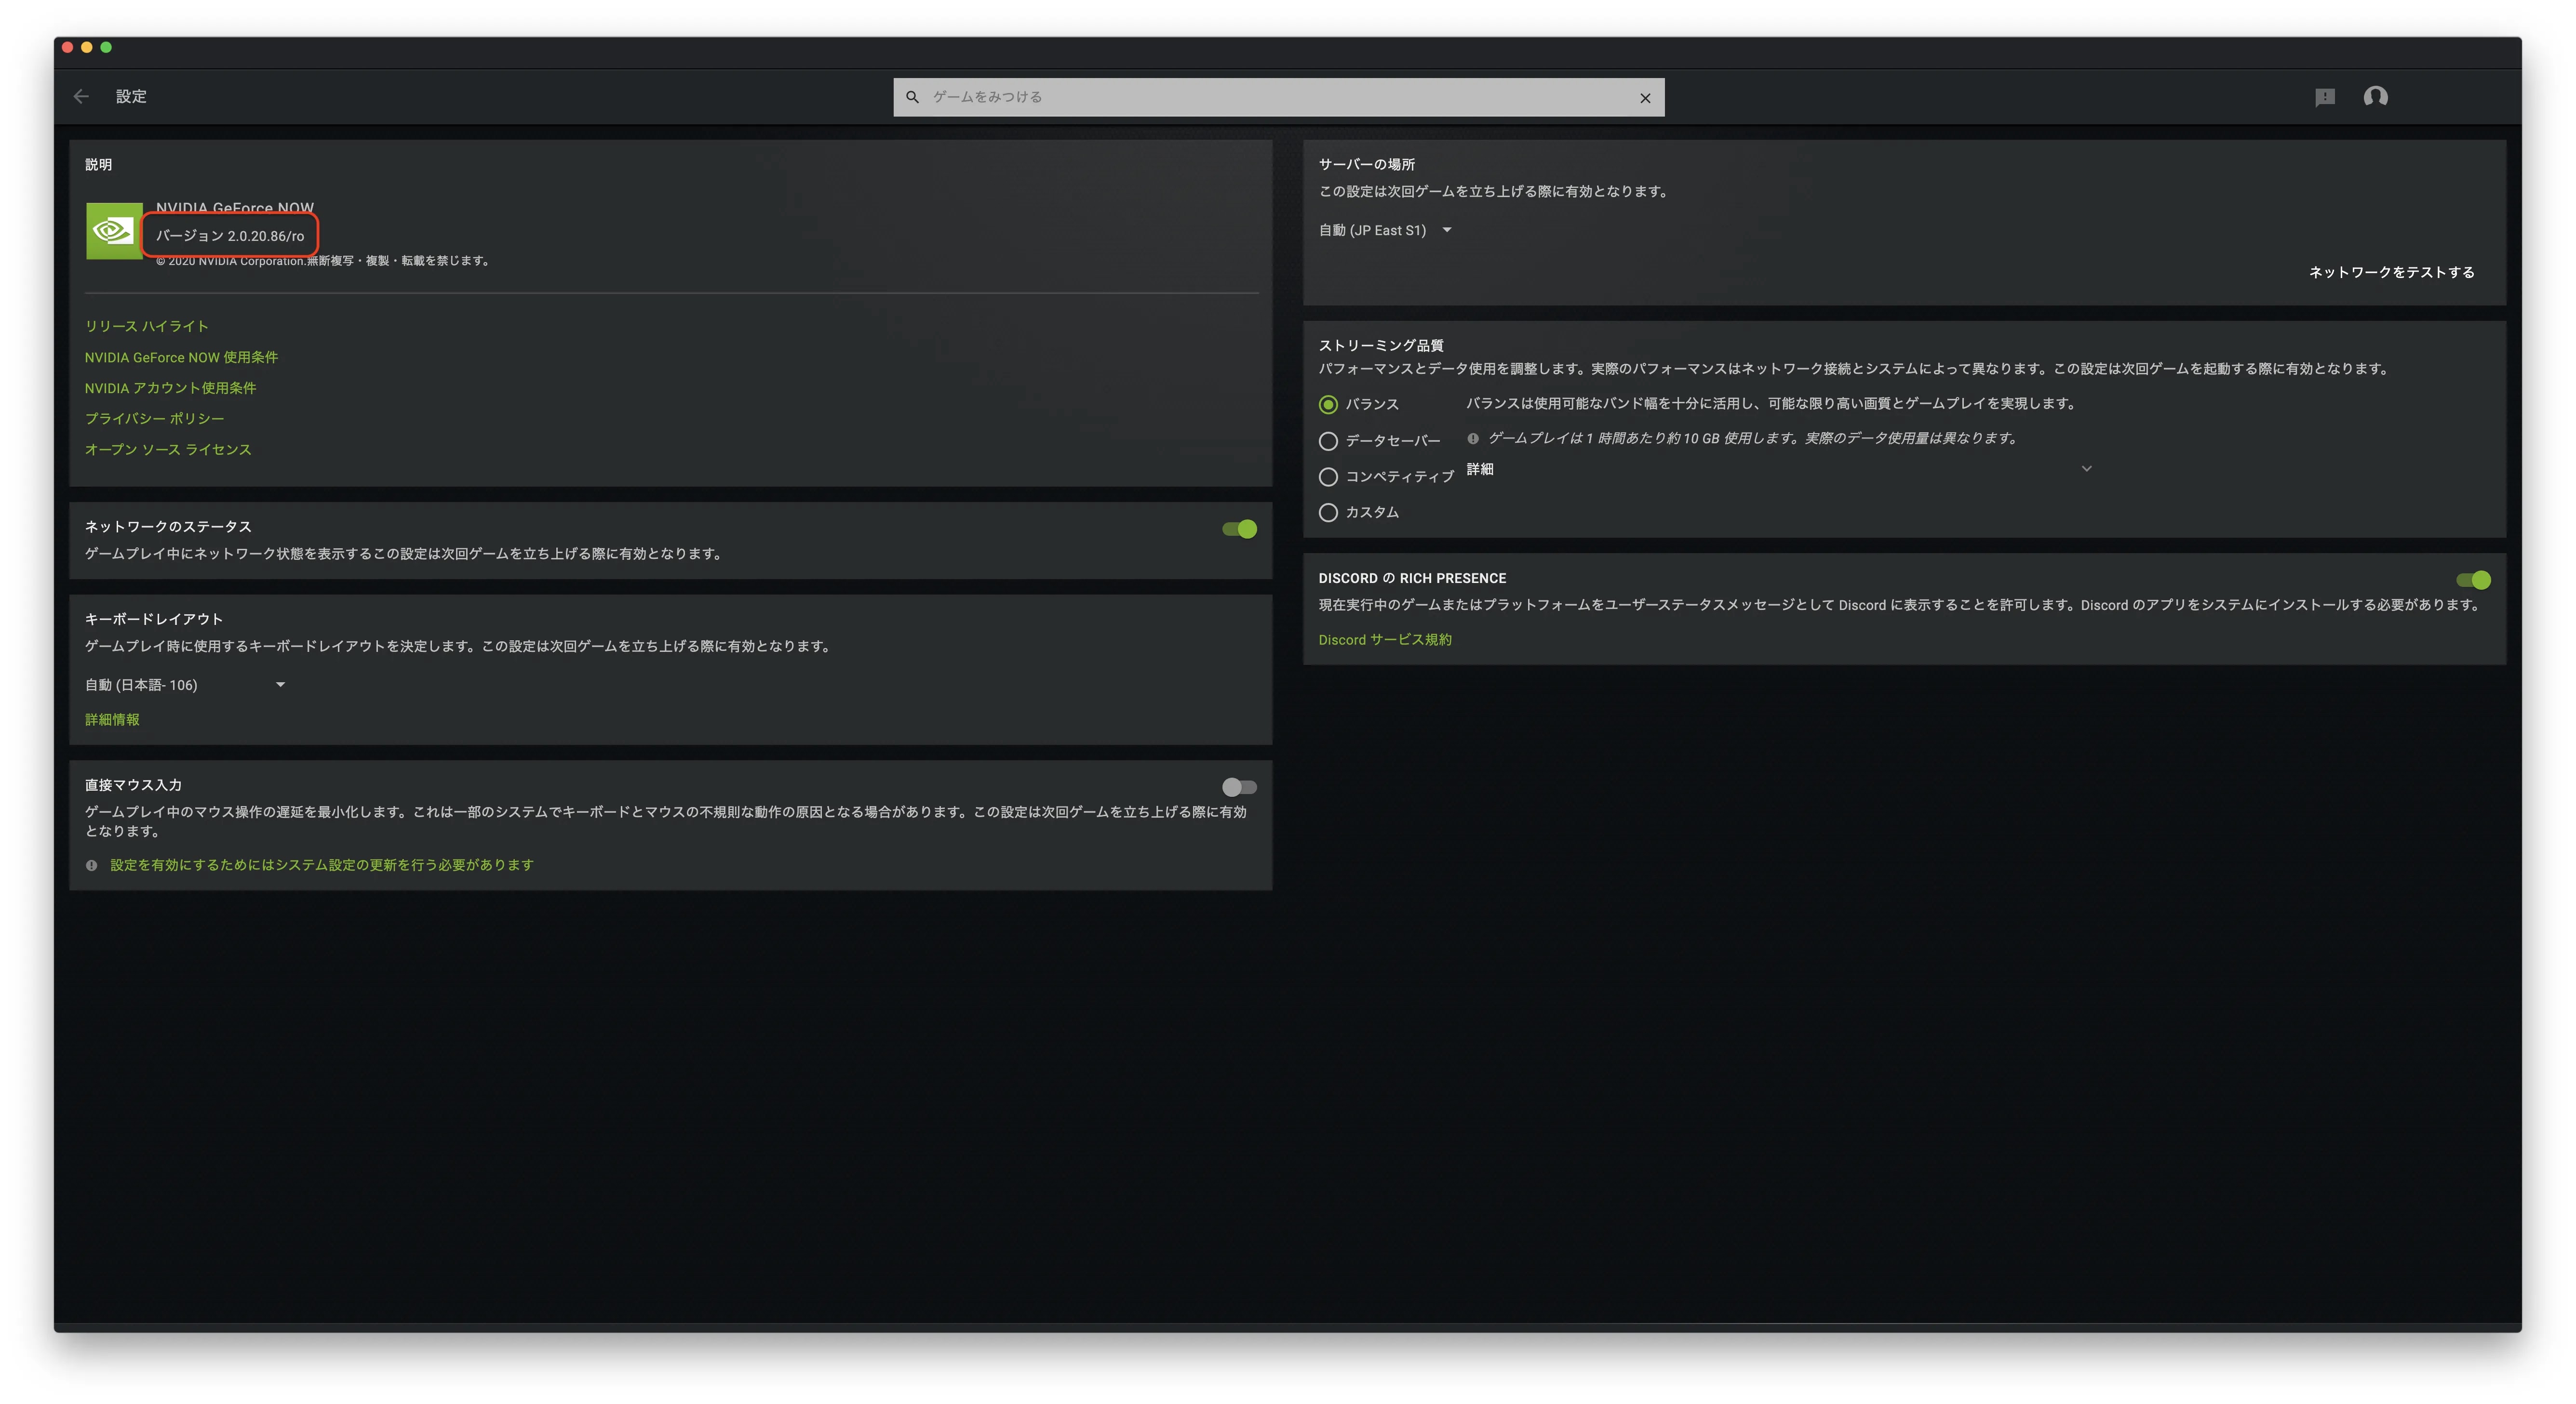The image size is (2576, 1404).
Task: Open keyboard layout dropdown 自動 (日本語- 106)
Action: coord(185,685)
